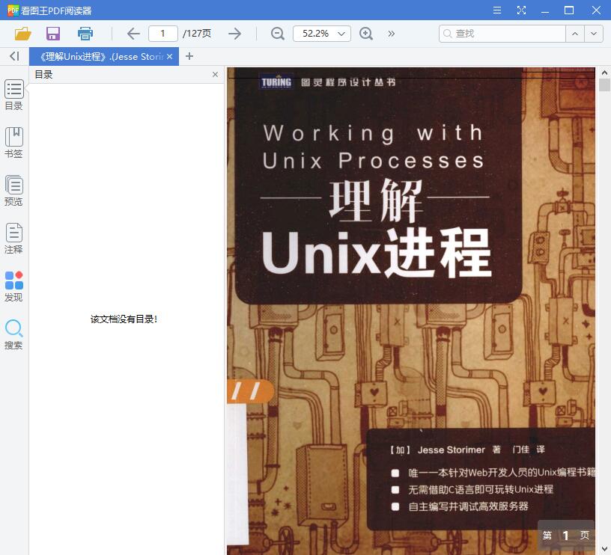Click the page number input field
The image size is (611, 555).
pyautogui.click(x=163, y=34)
